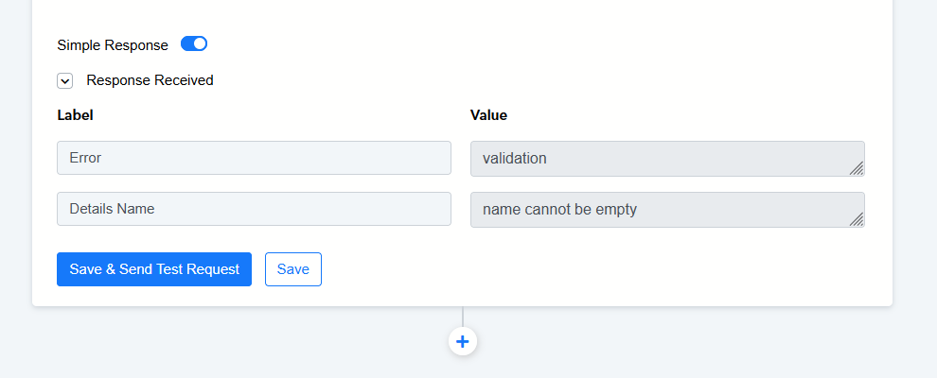Collapse the Response Received section
Screen dimensions: 937x378
tap(65, 81)
